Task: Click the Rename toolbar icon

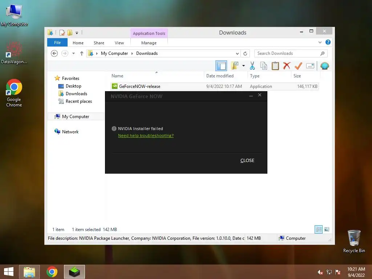Action: [310, 66]
